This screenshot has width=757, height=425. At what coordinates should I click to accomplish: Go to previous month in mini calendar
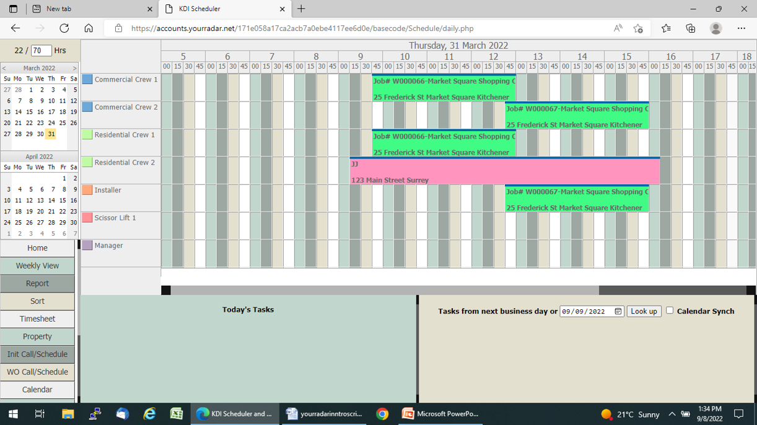[4, 68]
